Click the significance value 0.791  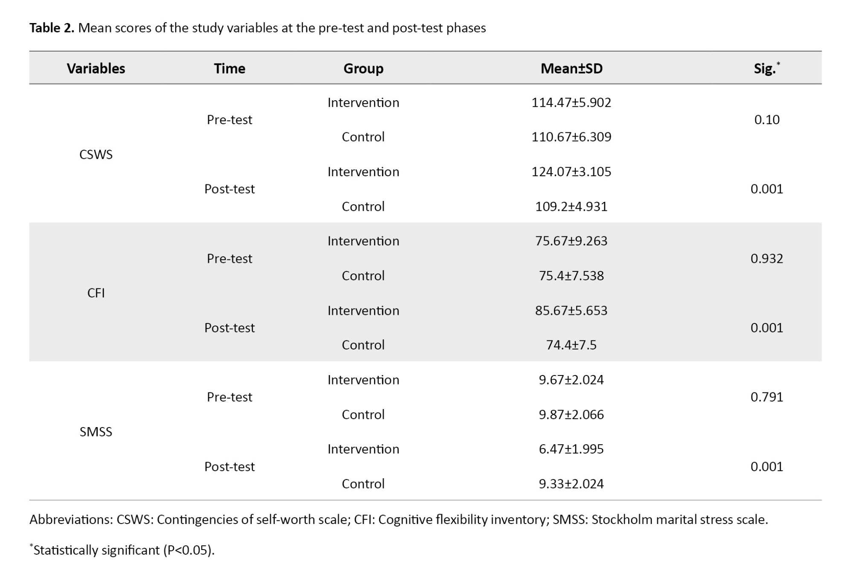766,397
